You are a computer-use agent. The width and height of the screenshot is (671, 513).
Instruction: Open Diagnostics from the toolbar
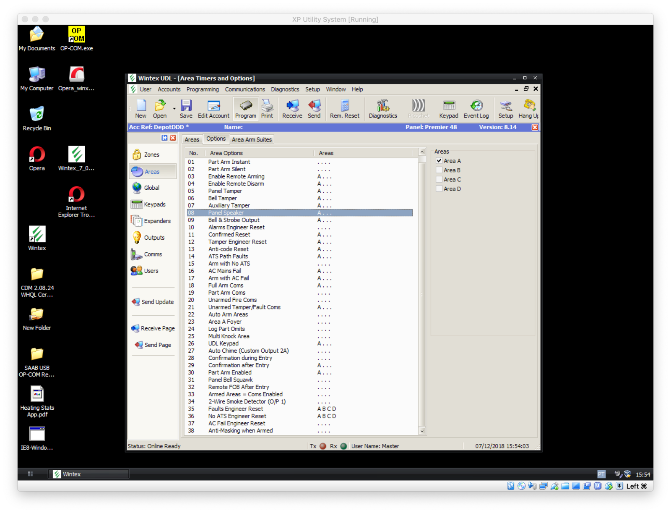coord(382,109)
